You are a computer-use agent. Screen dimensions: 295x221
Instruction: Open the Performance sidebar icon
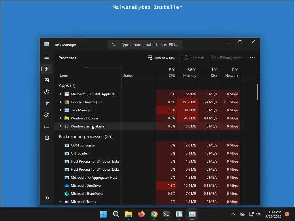[47, 80]
